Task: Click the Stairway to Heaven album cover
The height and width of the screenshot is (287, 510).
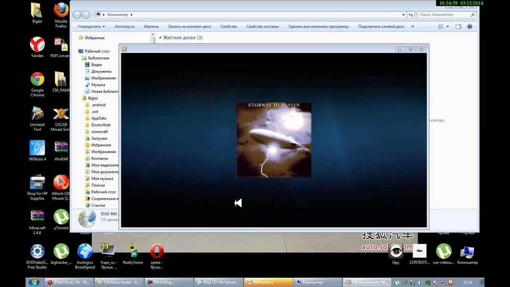Action: coord(274,140)
